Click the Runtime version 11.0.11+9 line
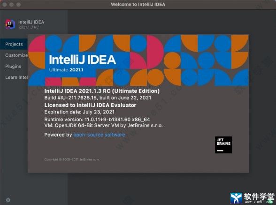The height and width of the screenshot is (205, 276). point(97,120)
